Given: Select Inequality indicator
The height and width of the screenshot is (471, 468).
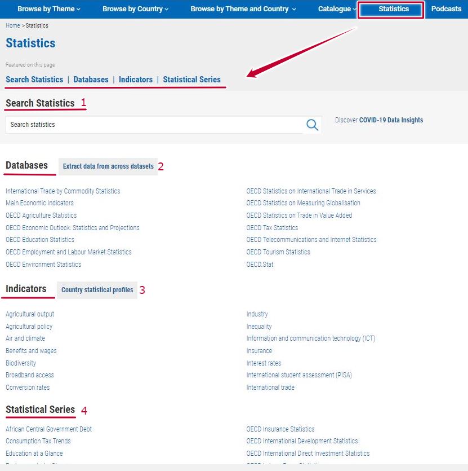Looking at the screenshot, I should pyautogui.click(x=259, y=327).
